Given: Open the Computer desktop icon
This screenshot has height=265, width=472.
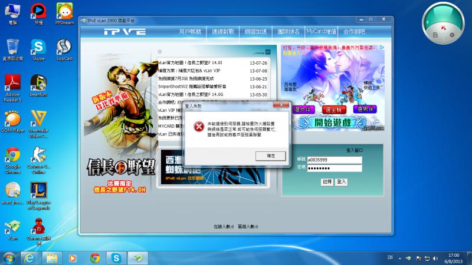Looking at the screenshot, I should tap(12, 14).
